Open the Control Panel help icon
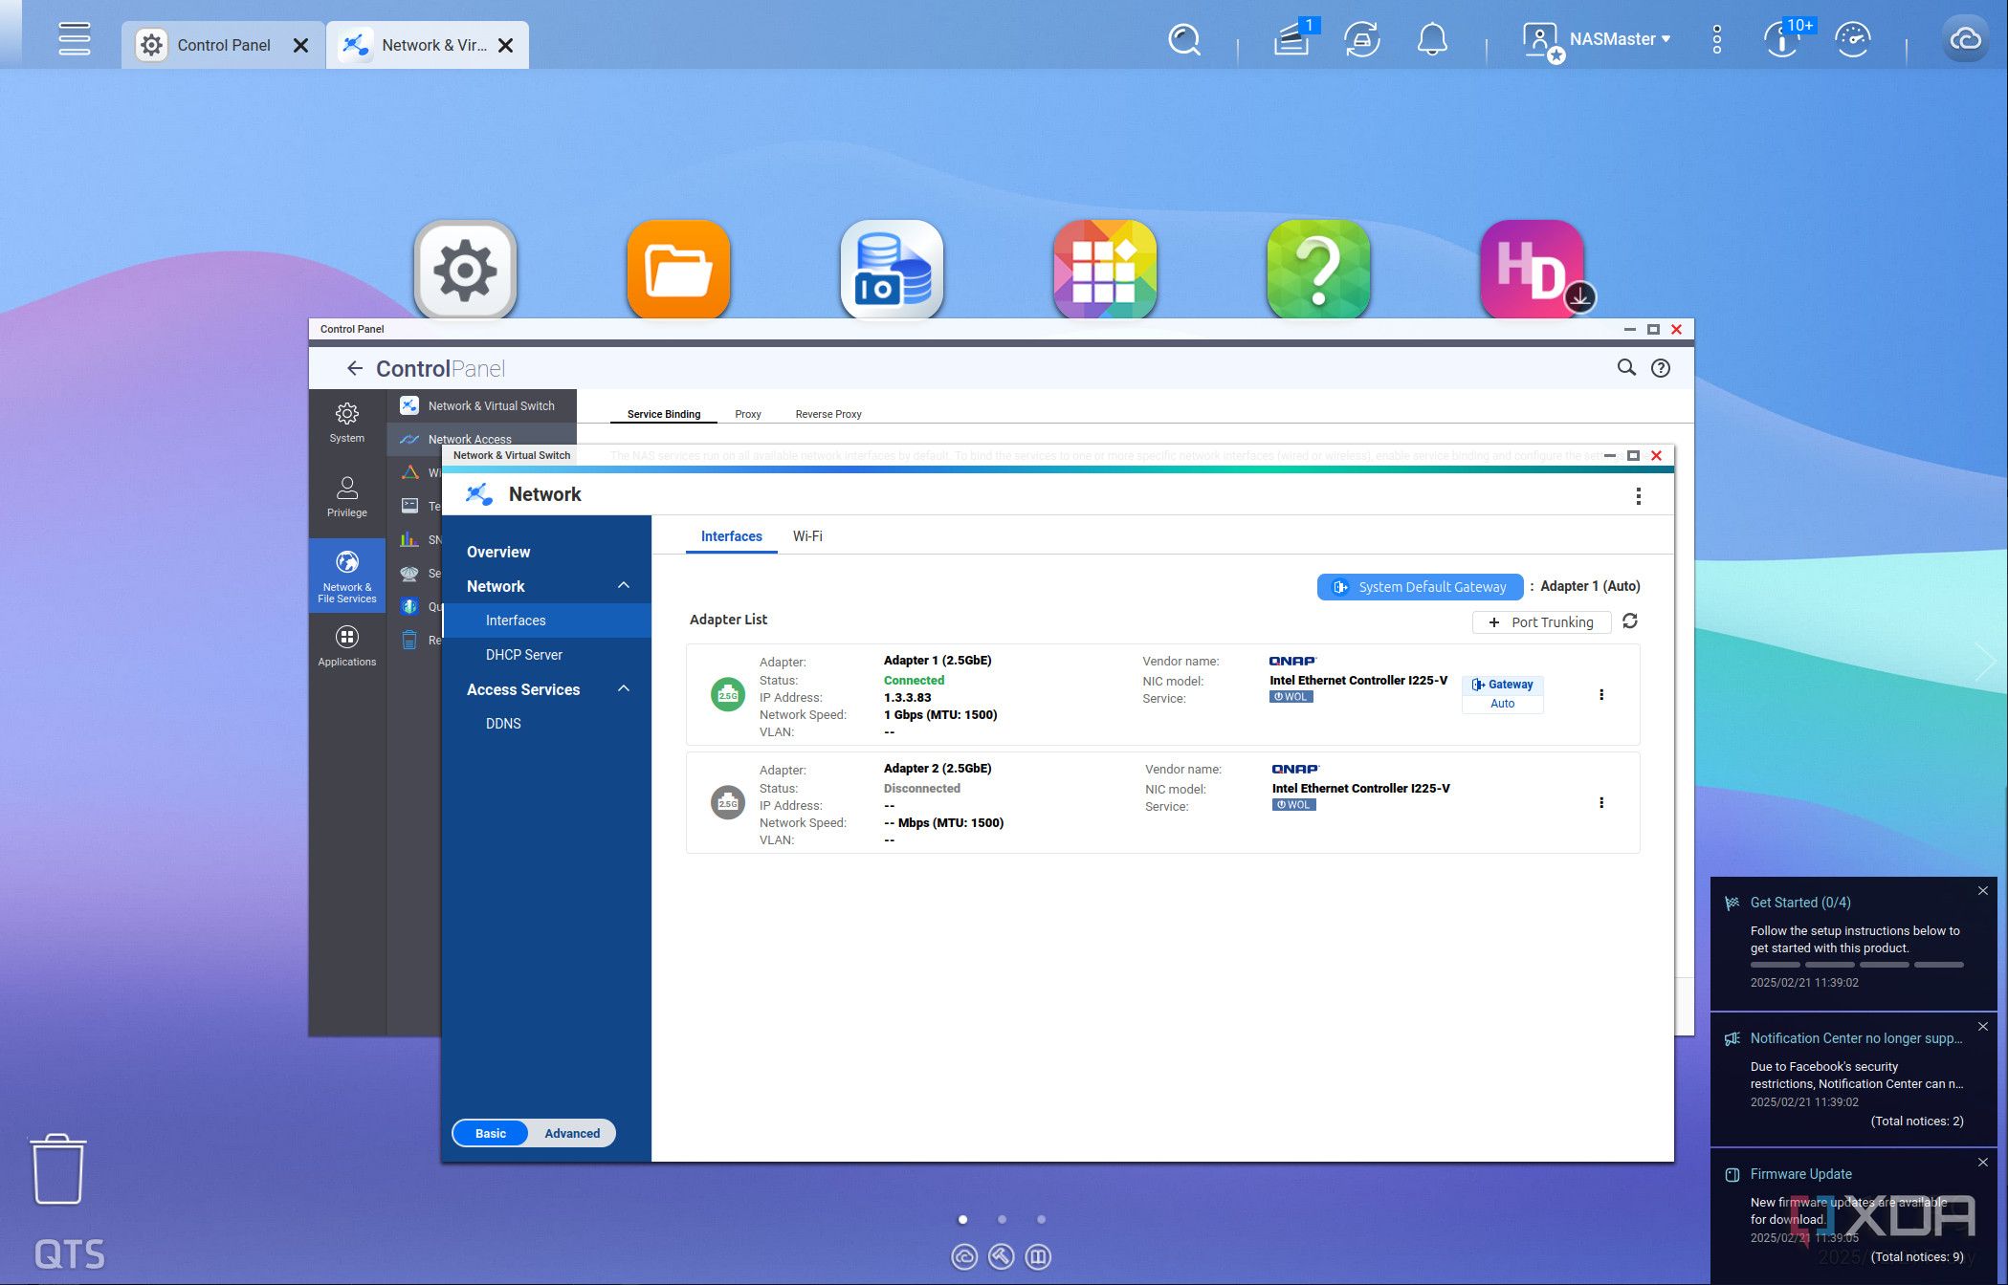2008x1285 pixels. 1661,368
